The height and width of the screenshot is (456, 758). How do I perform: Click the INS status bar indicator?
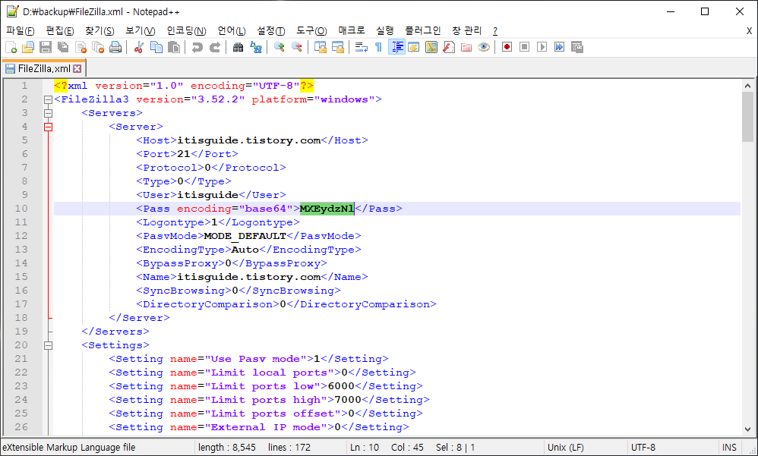(x=729, y=448)
